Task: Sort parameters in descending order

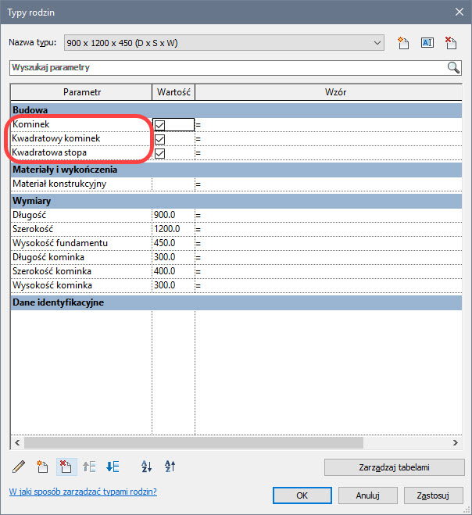Action: [x=170, y=467]
